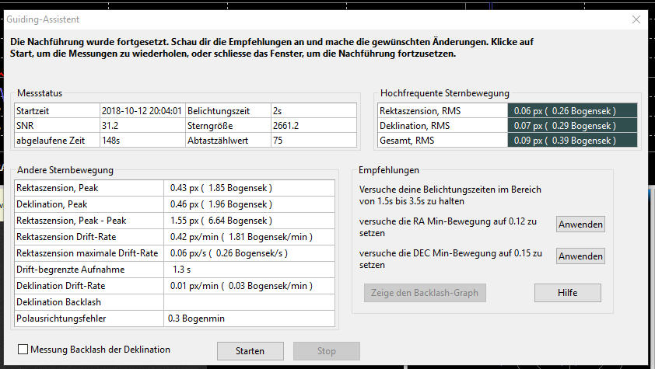Select the Rektaszension RMS value cell
This screenshot has height=369, width=655.
click(x=575, y=111)
